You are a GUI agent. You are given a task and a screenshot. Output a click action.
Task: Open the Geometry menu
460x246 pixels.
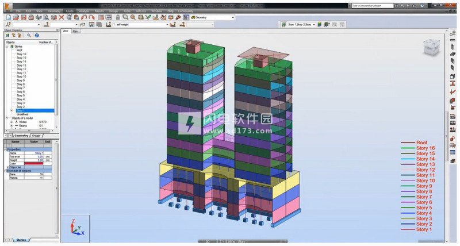tap(54, 11)
